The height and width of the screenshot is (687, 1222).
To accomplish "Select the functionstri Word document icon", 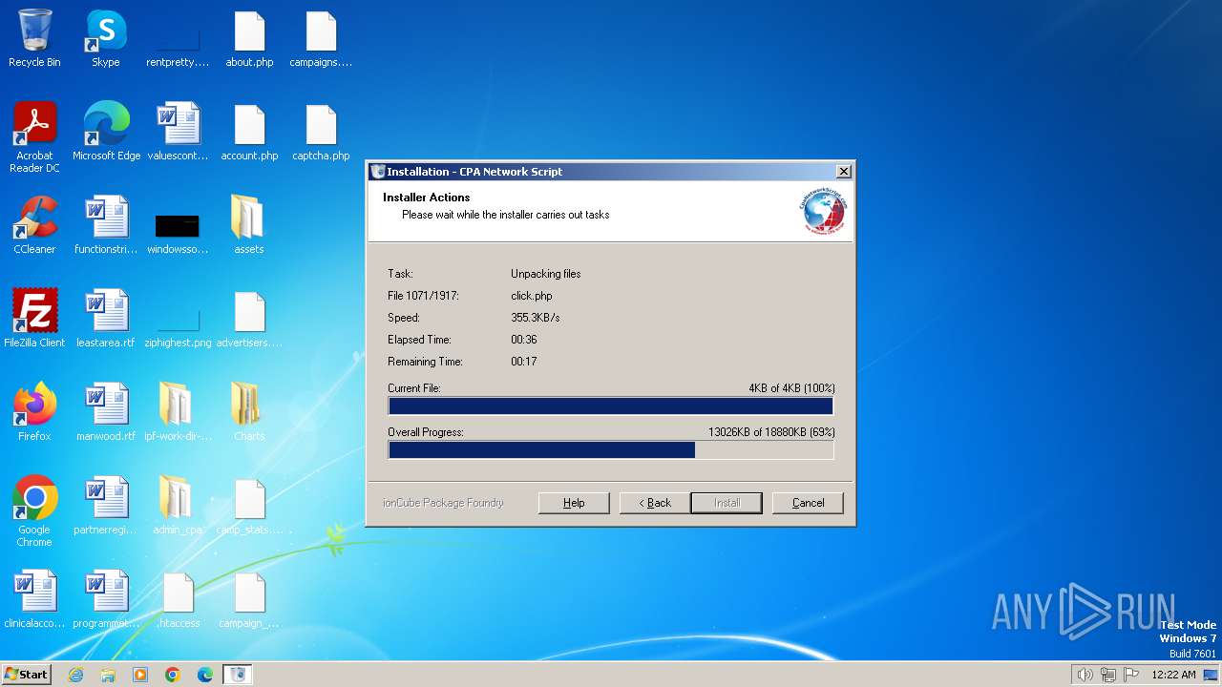I will pos(106,225).
